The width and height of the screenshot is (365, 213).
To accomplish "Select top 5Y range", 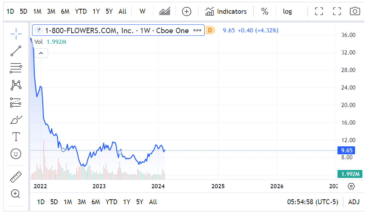I will coord(109,11).
